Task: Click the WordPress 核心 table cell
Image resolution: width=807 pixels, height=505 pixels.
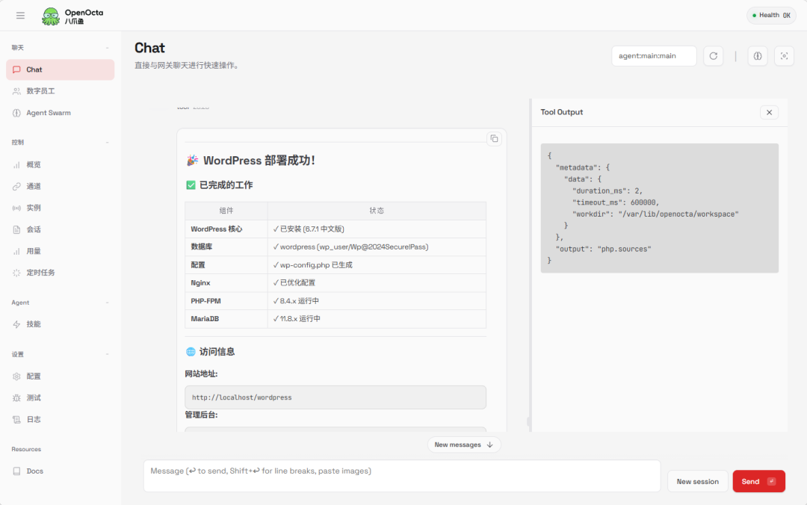Action: 226,229
